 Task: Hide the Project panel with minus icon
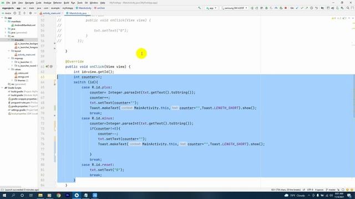[x=35, y=13]
